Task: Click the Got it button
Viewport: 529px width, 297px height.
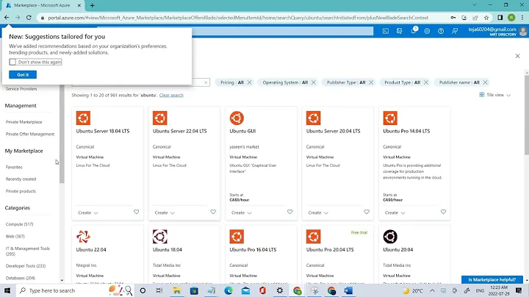Action: (23, 75)
